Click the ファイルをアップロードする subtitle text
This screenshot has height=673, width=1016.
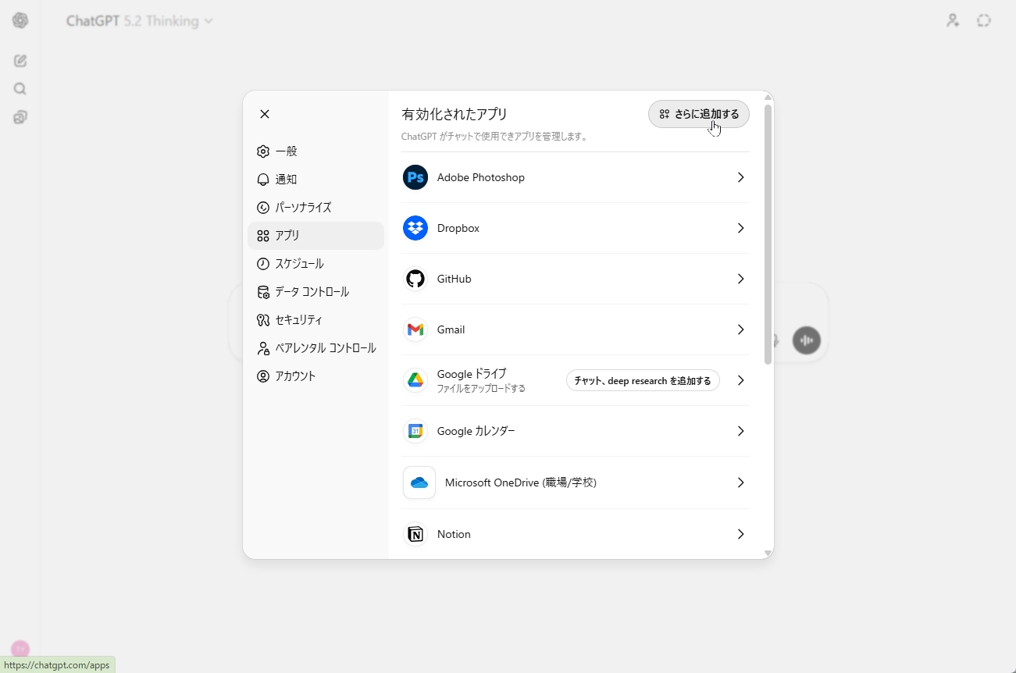(x=481, y=388)
